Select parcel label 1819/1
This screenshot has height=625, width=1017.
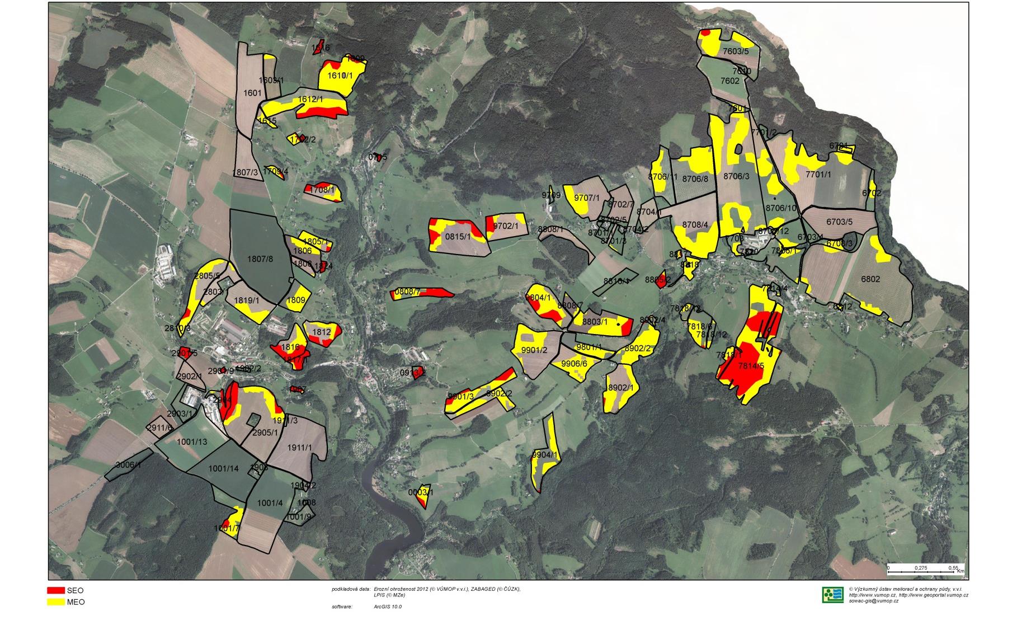pos(247,300)
